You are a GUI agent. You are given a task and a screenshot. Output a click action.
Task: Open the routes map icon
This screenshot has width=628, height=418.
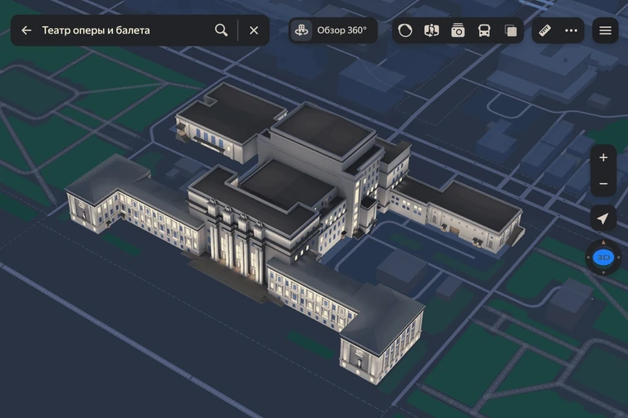click(431, 30)
